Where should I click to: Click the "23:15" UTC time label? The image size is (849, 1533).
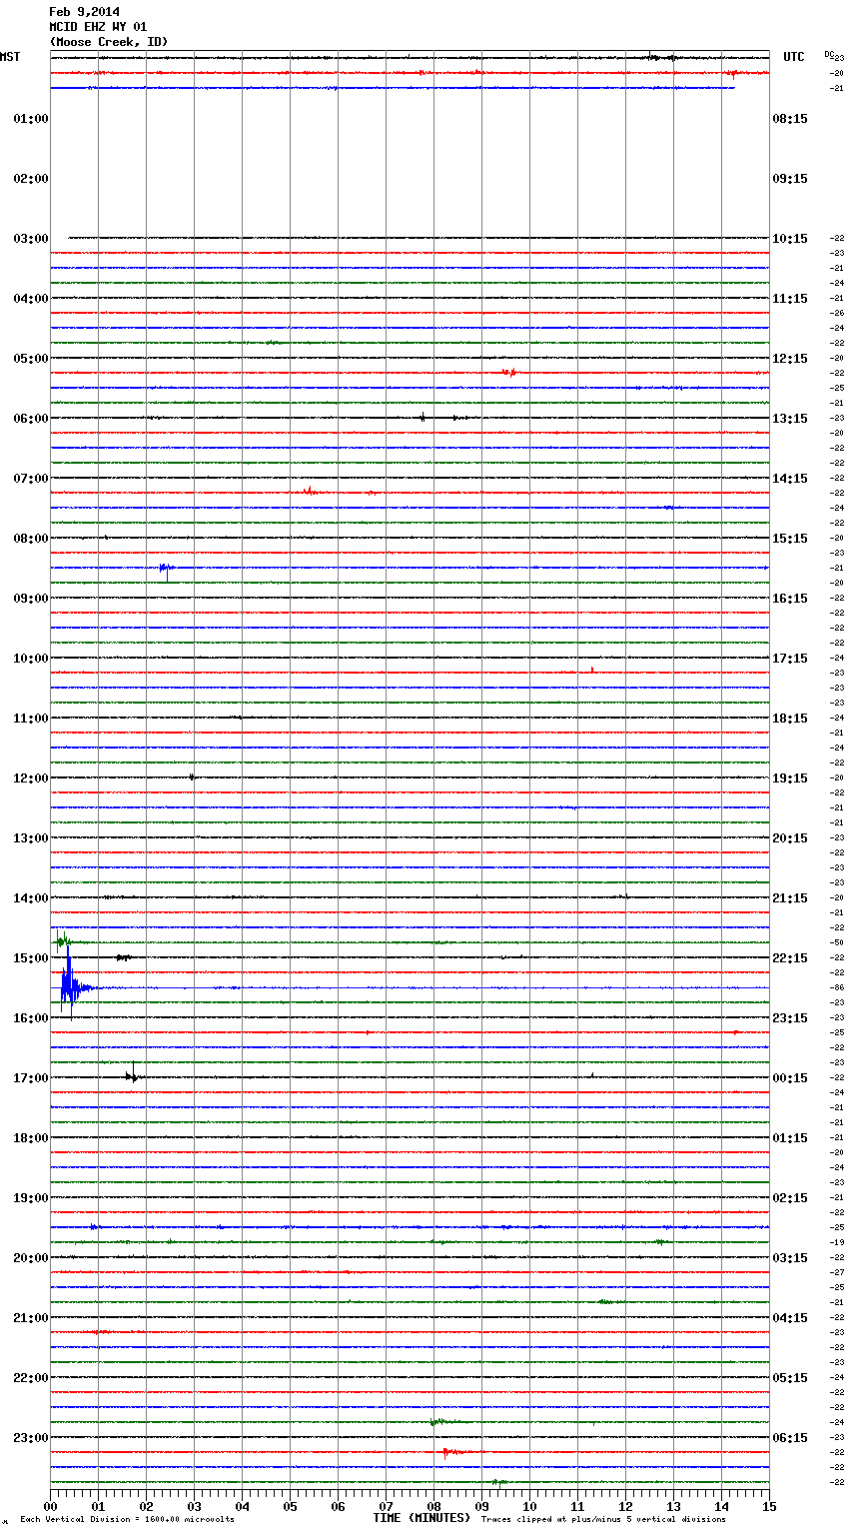(790, 1018)
